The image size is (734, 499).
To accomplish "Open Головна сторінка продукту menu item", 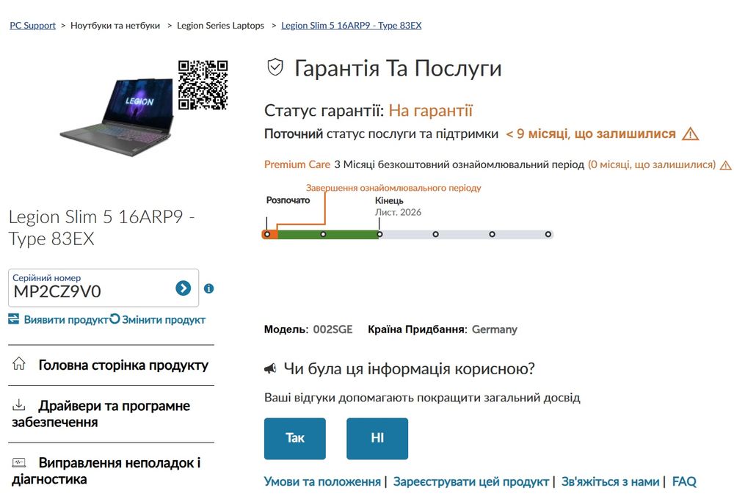I will coord(111,365).
